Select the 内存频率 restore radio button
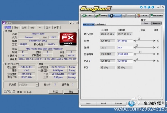The height and width of the screenshot is (113, 167). point(158,54)
